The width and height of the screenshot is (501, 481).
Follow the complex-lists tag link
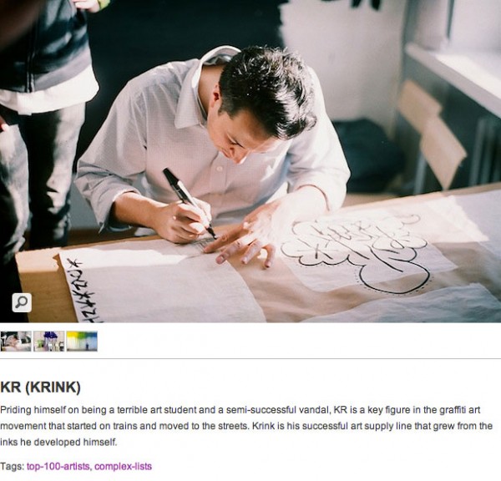tap(124, 466)
